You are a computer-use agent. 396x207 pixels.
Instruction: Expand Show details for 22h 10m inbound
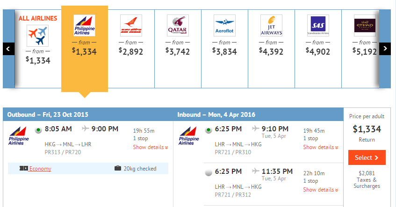coord(320,190)
